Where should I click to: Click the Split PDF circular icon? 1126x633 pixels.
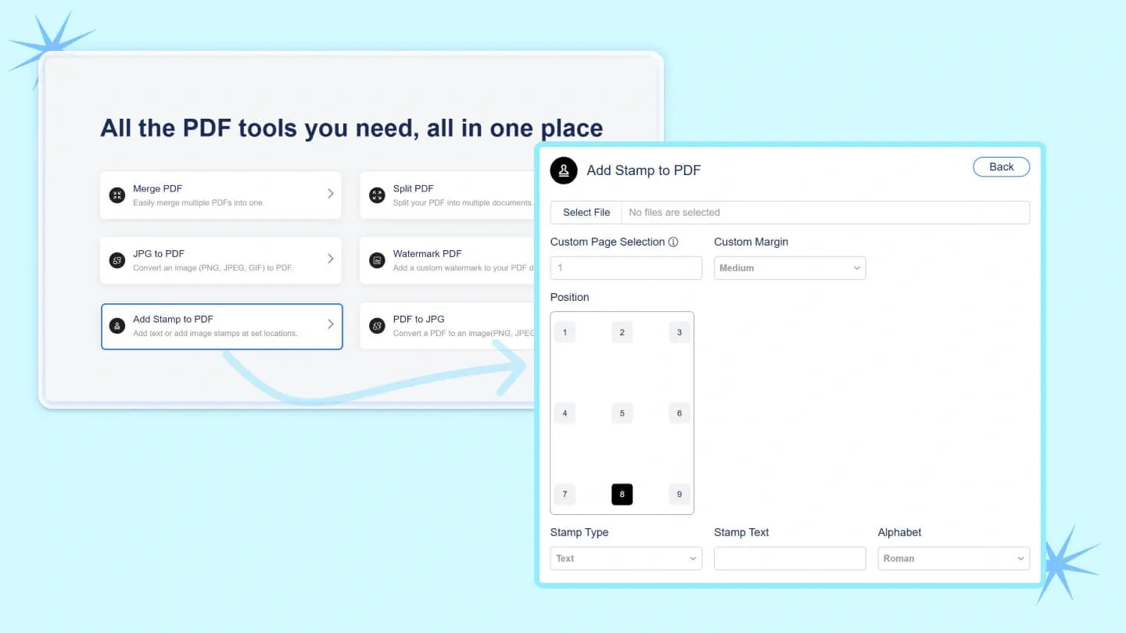(377, 195)
